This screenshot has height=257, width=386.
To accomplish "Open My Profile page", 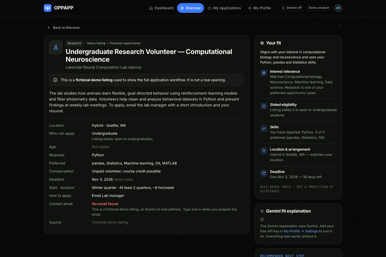I will click(259, 8).
